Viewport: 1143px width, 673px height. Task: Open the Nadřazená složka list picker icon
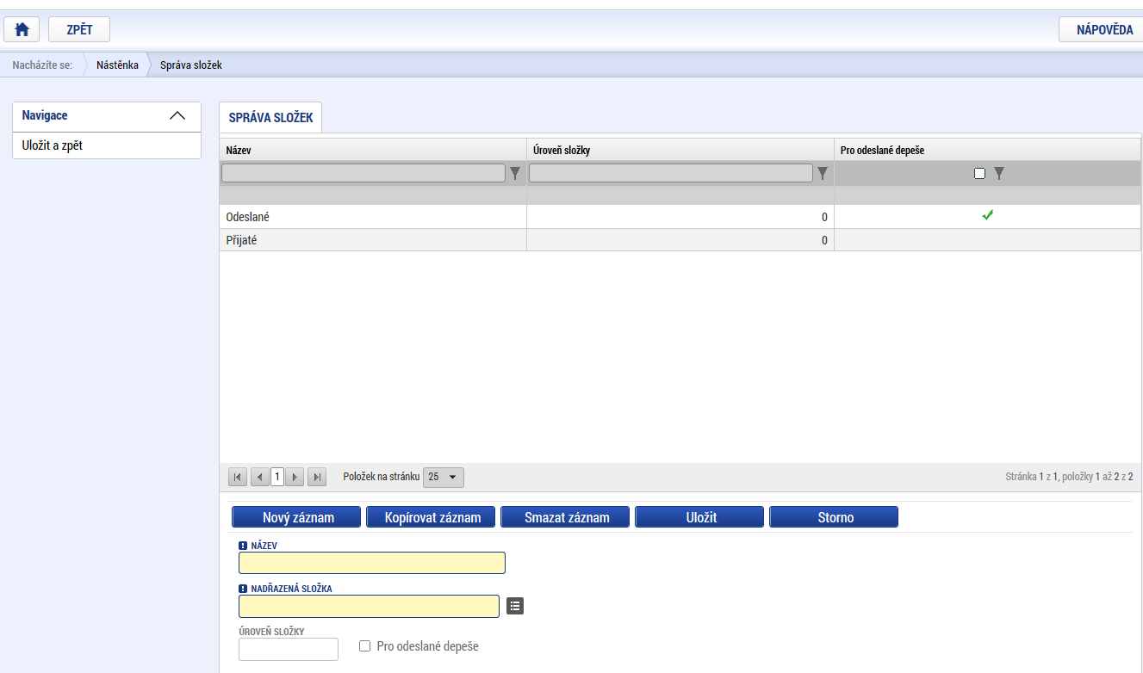point(514,606)
